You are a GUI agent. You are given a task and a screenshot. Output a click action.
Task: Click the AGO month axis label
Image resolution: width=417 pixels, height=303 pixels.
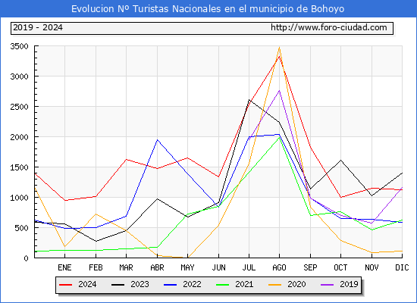pos(279,267)
